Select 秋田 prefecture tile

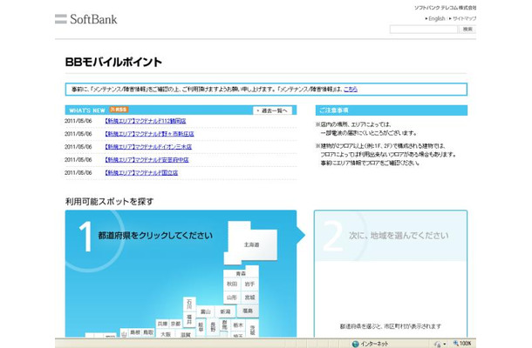tap(232, 284)
